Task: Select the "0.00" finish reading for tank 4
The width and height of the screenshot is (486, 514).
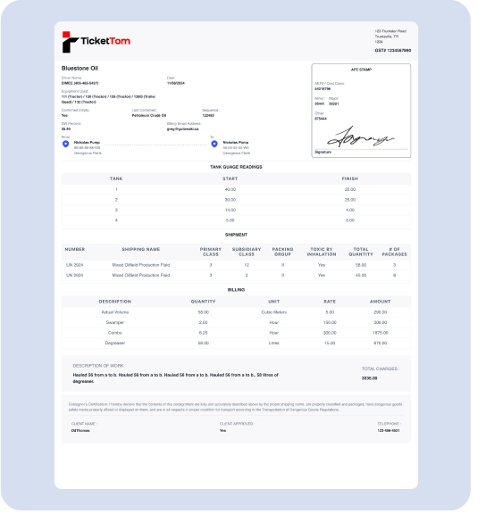Action: (350, 220)
